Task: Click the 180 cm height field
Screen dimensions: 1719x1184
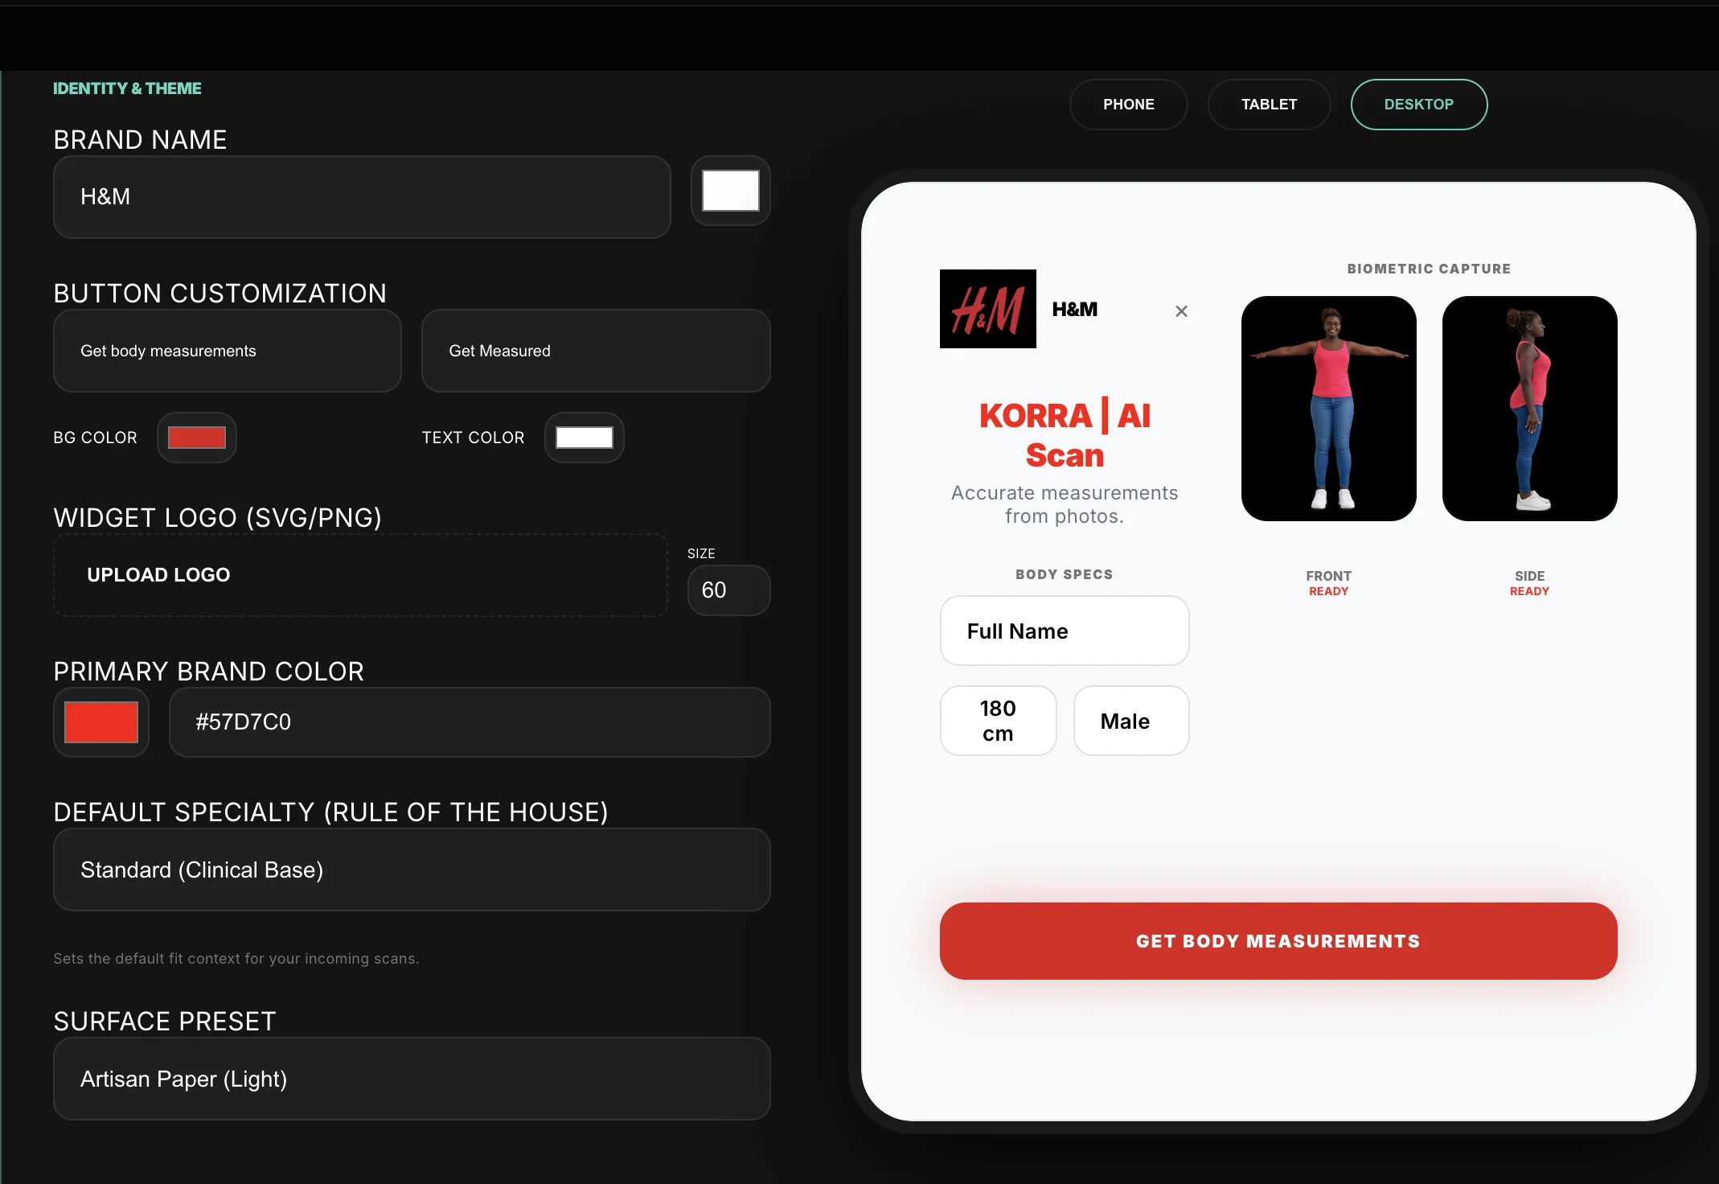Action: click(998, 721)
